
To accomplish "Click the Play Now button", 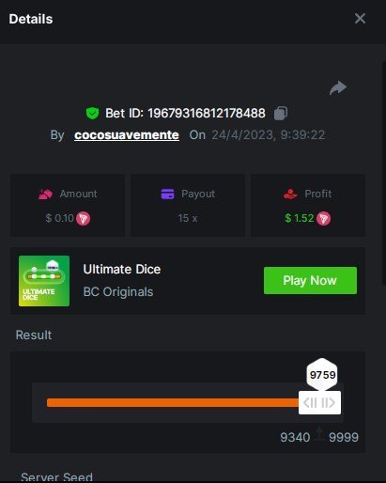I will 310,280.
